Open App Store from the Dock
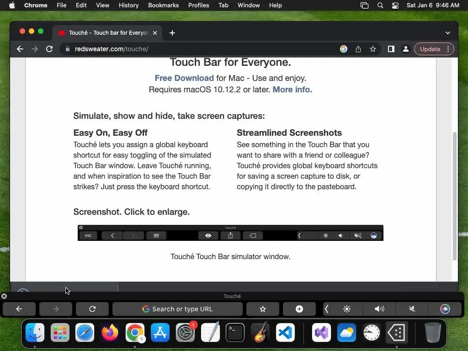Viewport: 468px width, 351px height. 160,333
